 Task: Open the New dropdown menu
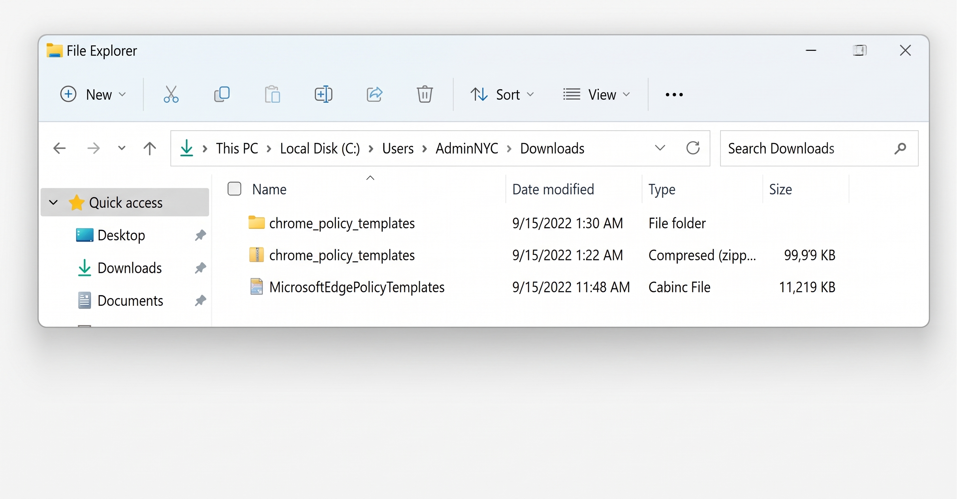tap(93, 94)
